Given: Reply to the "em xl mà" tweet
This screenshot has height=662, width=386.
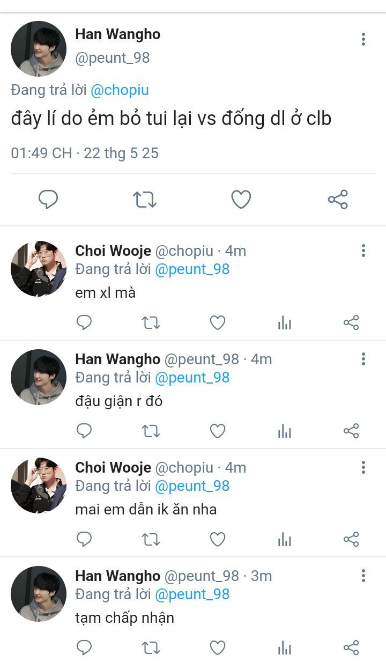Looking at the screenshot, I should point(84,322).
